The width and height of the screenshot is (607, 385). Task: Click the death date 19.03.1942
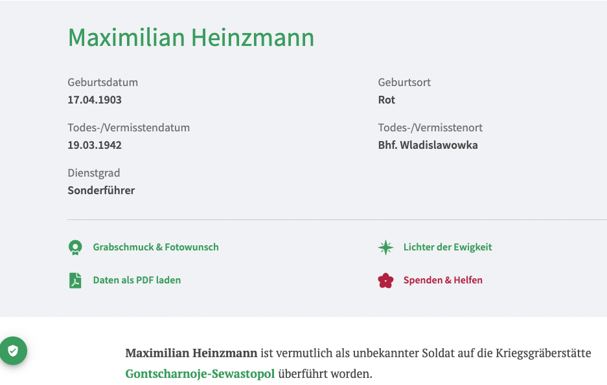(x=95, y=145)
